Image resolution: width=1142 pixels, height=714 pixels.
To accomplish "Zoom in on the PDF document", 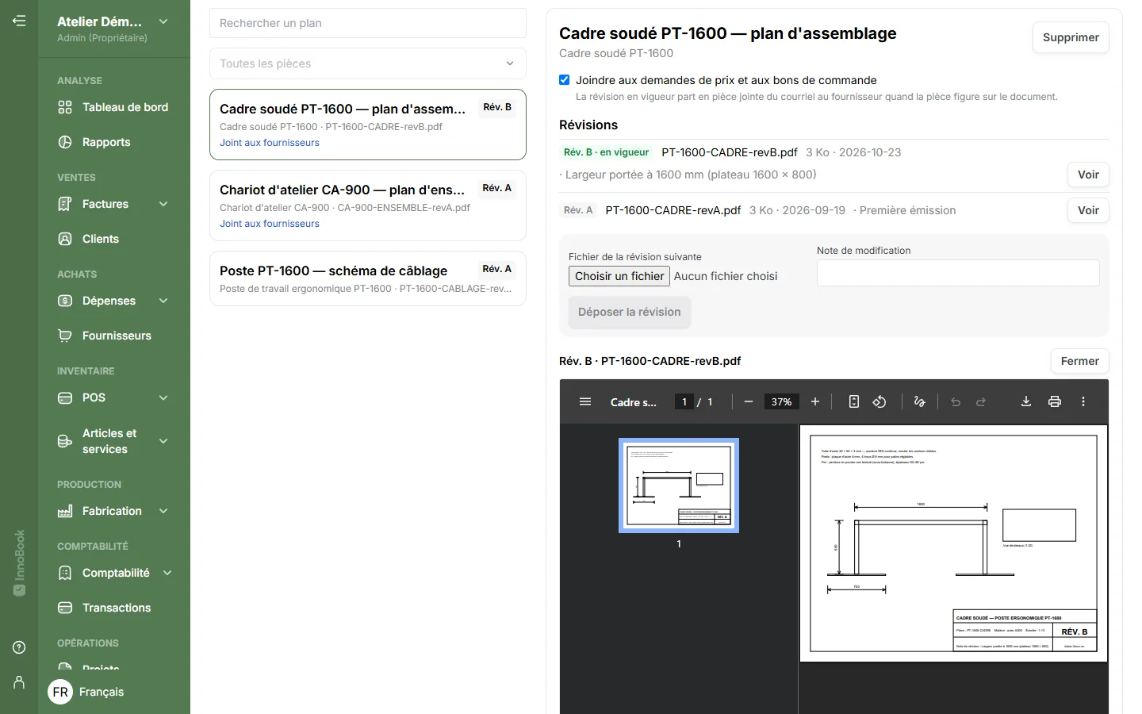I will (814, 402).
